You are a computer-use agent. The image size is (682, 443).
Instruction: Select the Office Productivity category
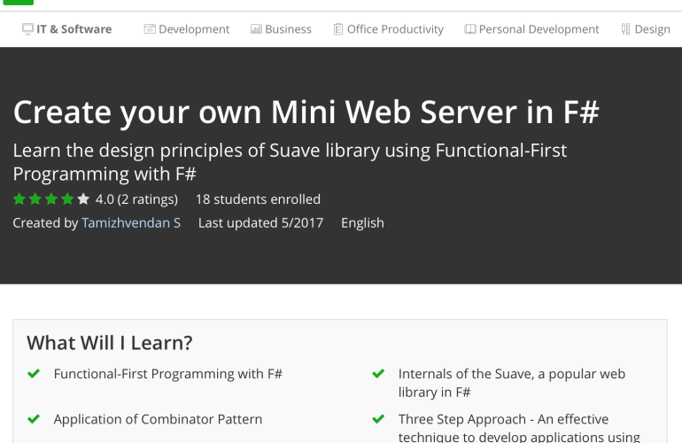tap(395, 29)
